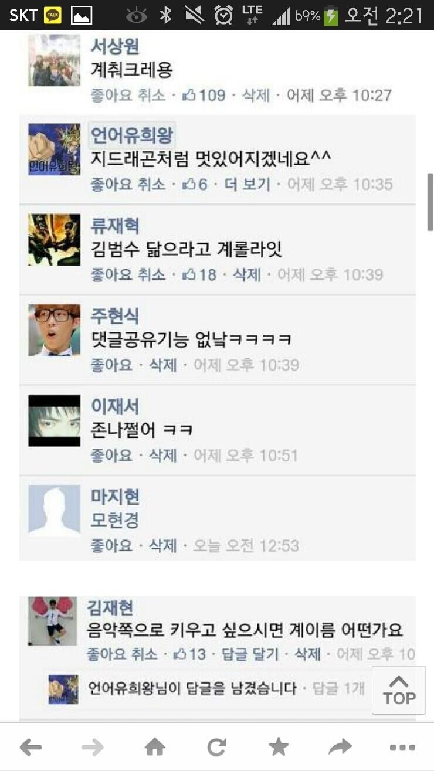Tap the thumbs-up count 109 on 서상원's comment
The width and height of the screenshot is (434, 771).
tap(204, 94)
